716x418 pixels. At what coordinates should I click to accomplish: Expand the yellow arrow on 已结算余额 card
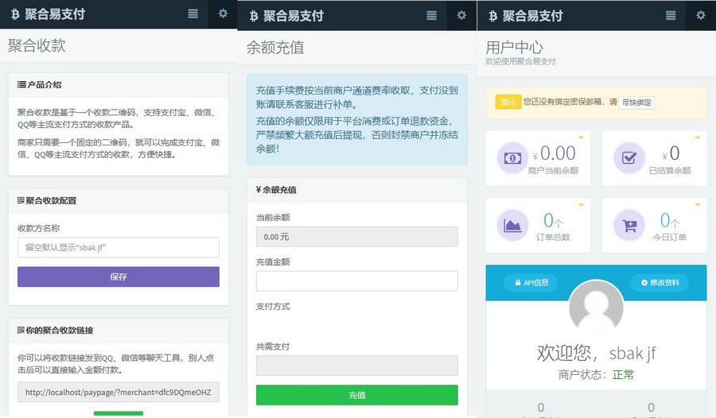tap(698, 137)
